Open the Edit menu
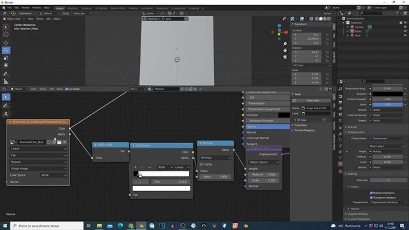 [x=17, y=8]
